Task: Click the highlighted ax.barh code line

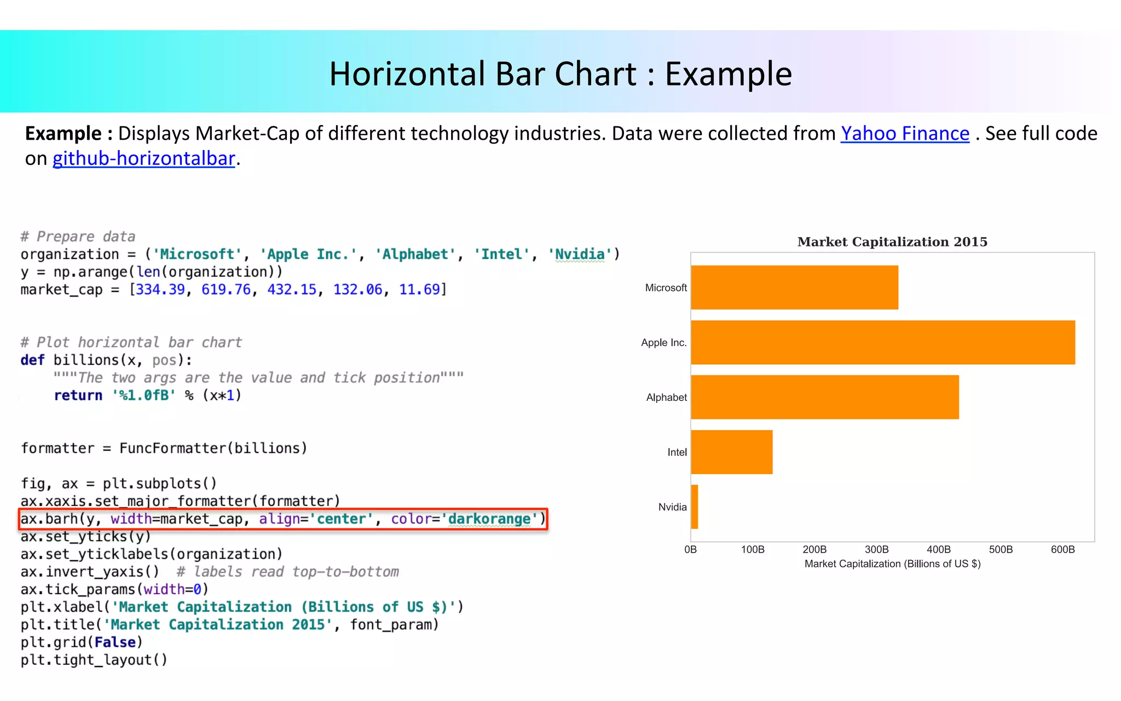Action: (282, 519)
